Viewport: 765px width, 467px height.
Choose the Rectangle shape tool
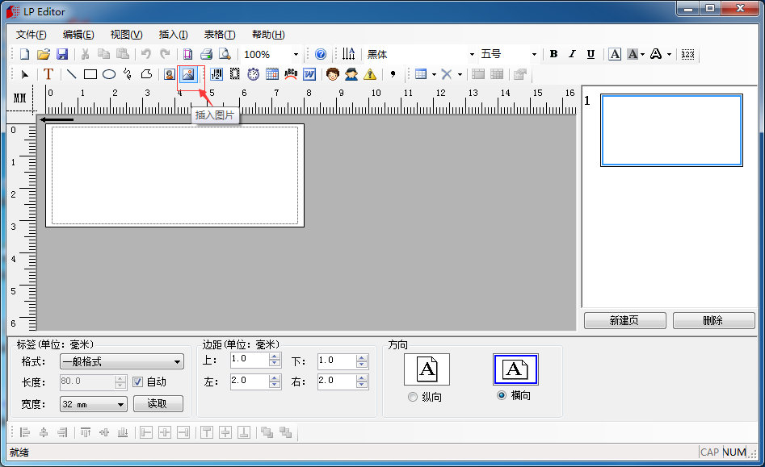90,74
